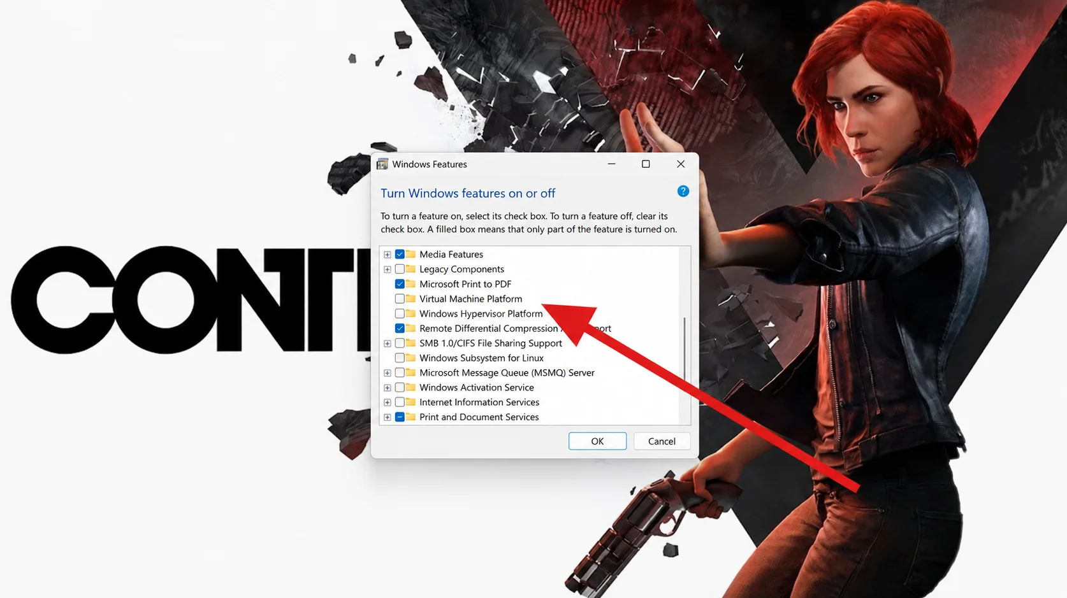This screenshot has width=1067, height=598.
Task: Click the Windows Subsystem for Linux folder icon
Action: pyautogui.click(x=411, y=358)
